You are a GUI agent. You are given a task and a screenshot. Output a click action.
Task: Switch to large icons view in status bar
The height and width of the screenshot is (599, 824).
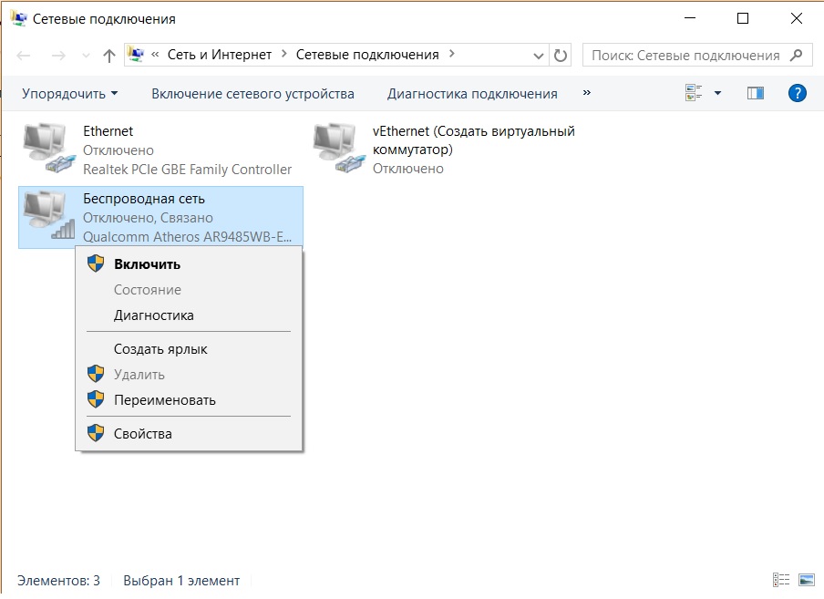tap(806, 580)
